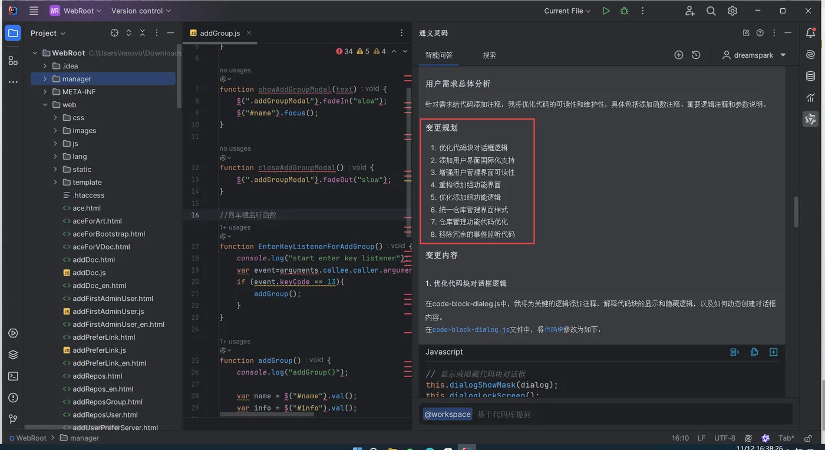Expand the META-INF folder
This screenshot has width=825, height=450.
(x=45, y=92)
